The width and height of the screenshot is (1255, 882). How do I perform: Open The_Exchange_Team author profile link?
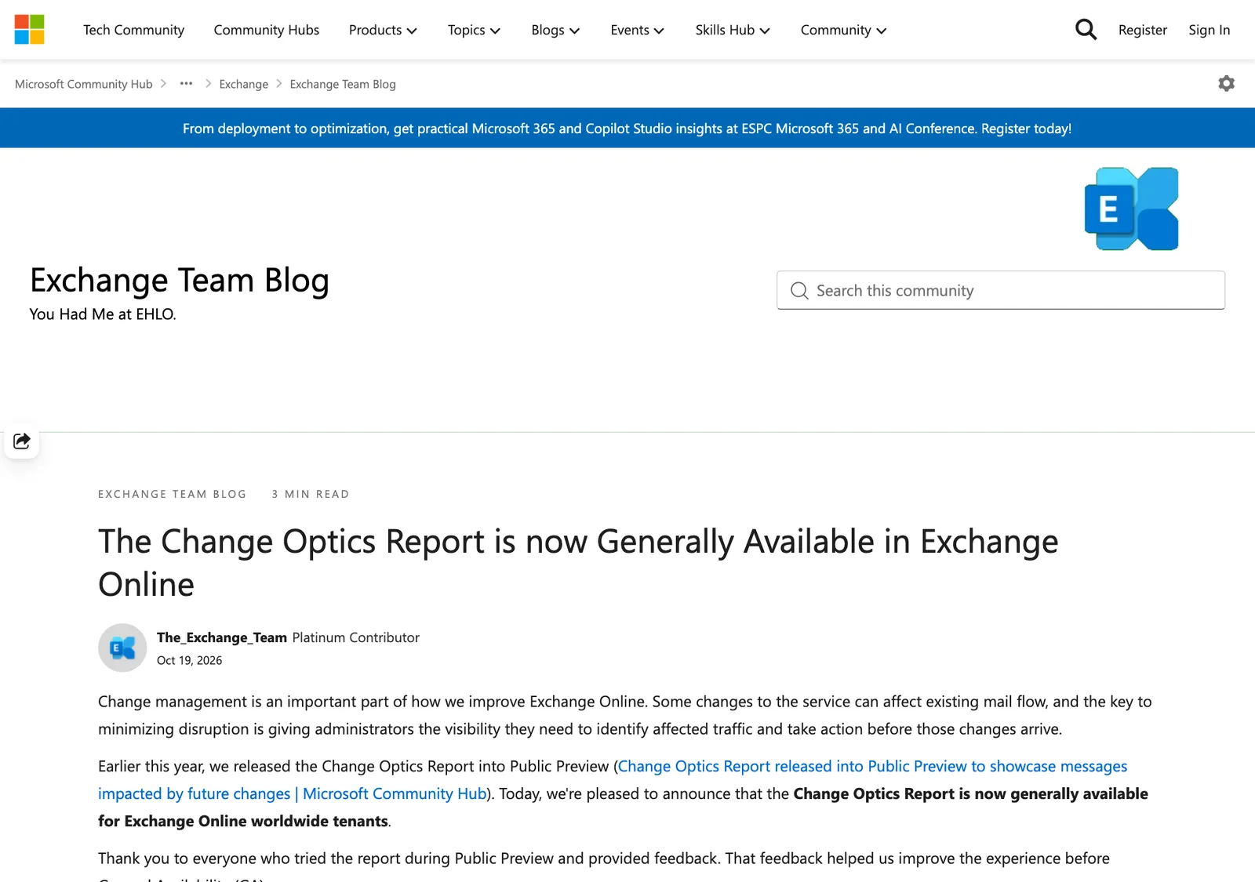pyautogui.click(x=222, y=637)
